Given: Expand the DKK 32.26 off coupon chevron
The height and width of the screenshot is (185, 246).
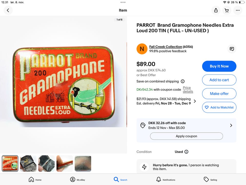Looking at the screenshot, I should (231, 125).
